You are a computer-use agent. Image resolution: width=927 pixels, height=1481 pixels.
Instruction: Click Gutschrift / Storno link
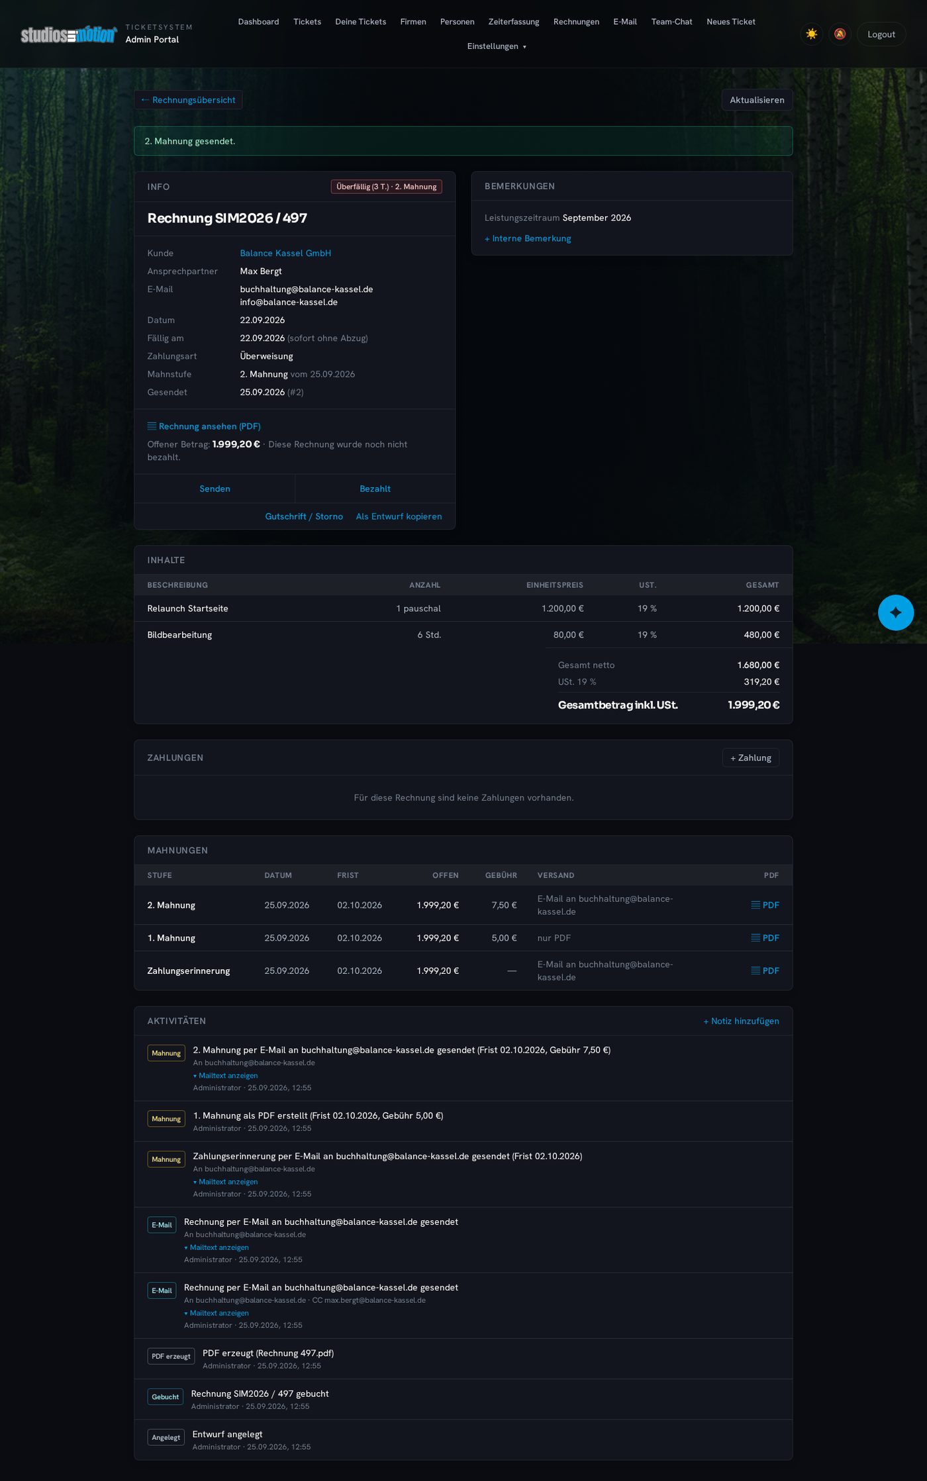(304, 516)
